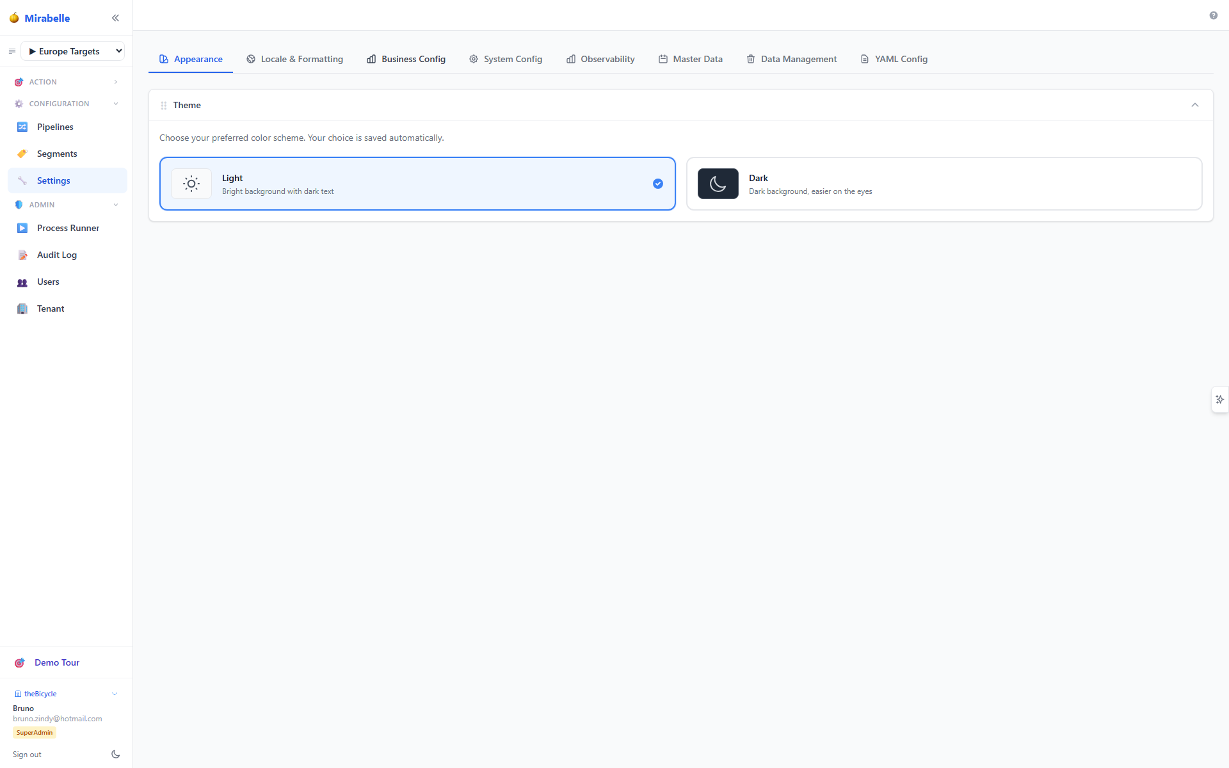Image resolution: width=1229 pixels, height=768 pixels.
Task: Select the Light theme option
Action: pyautogui.click(x=417, y=184)
